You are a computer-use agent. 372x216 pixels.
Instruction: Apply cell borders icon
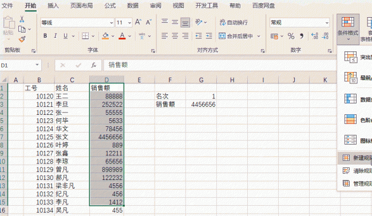tap(85, 36)
